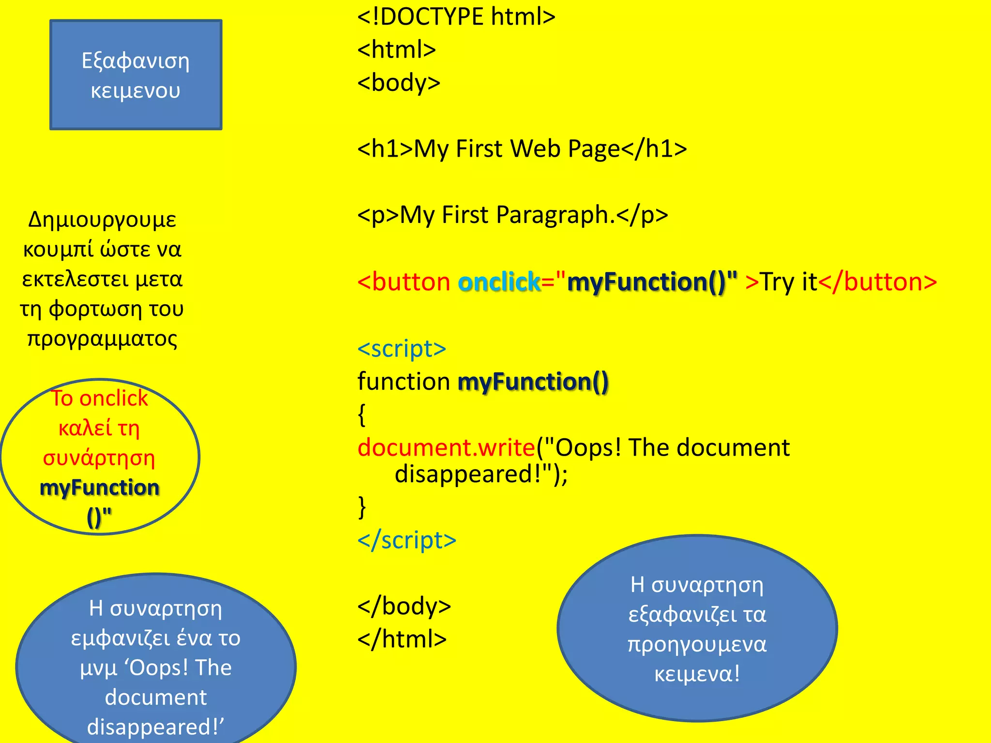Click the opening '<body>' tag
This screenshot has width=991, height=743.
tap(399, 83)
